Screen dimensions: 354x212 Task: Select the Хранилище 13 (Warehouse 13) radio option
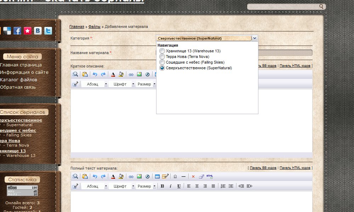click(x=162, y=51)
